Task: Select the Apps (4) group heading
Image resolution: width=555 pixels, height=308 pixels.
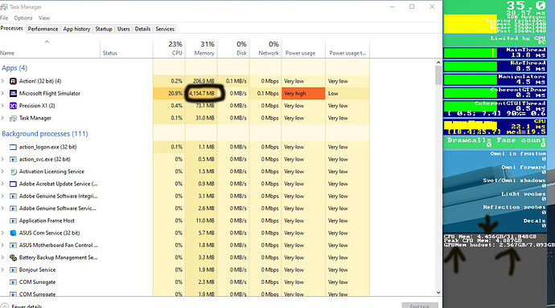Action: pyautogui.click(x=14, y=68)
